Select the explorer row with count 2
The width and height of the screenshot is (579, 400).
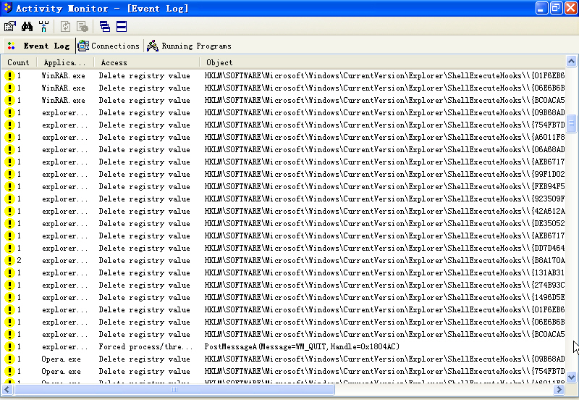click(284, 260)
